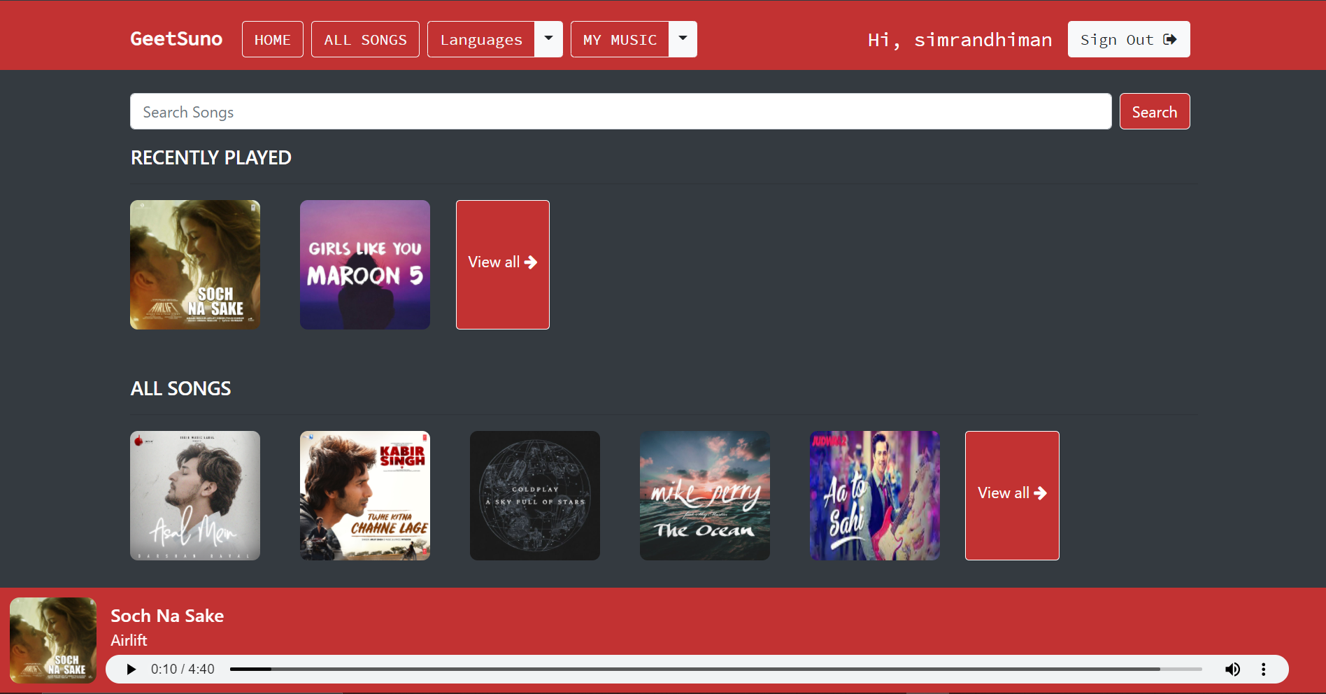Click the GeetSuno logo
The image size is (1326, 694).
click(x=176, y=38)
